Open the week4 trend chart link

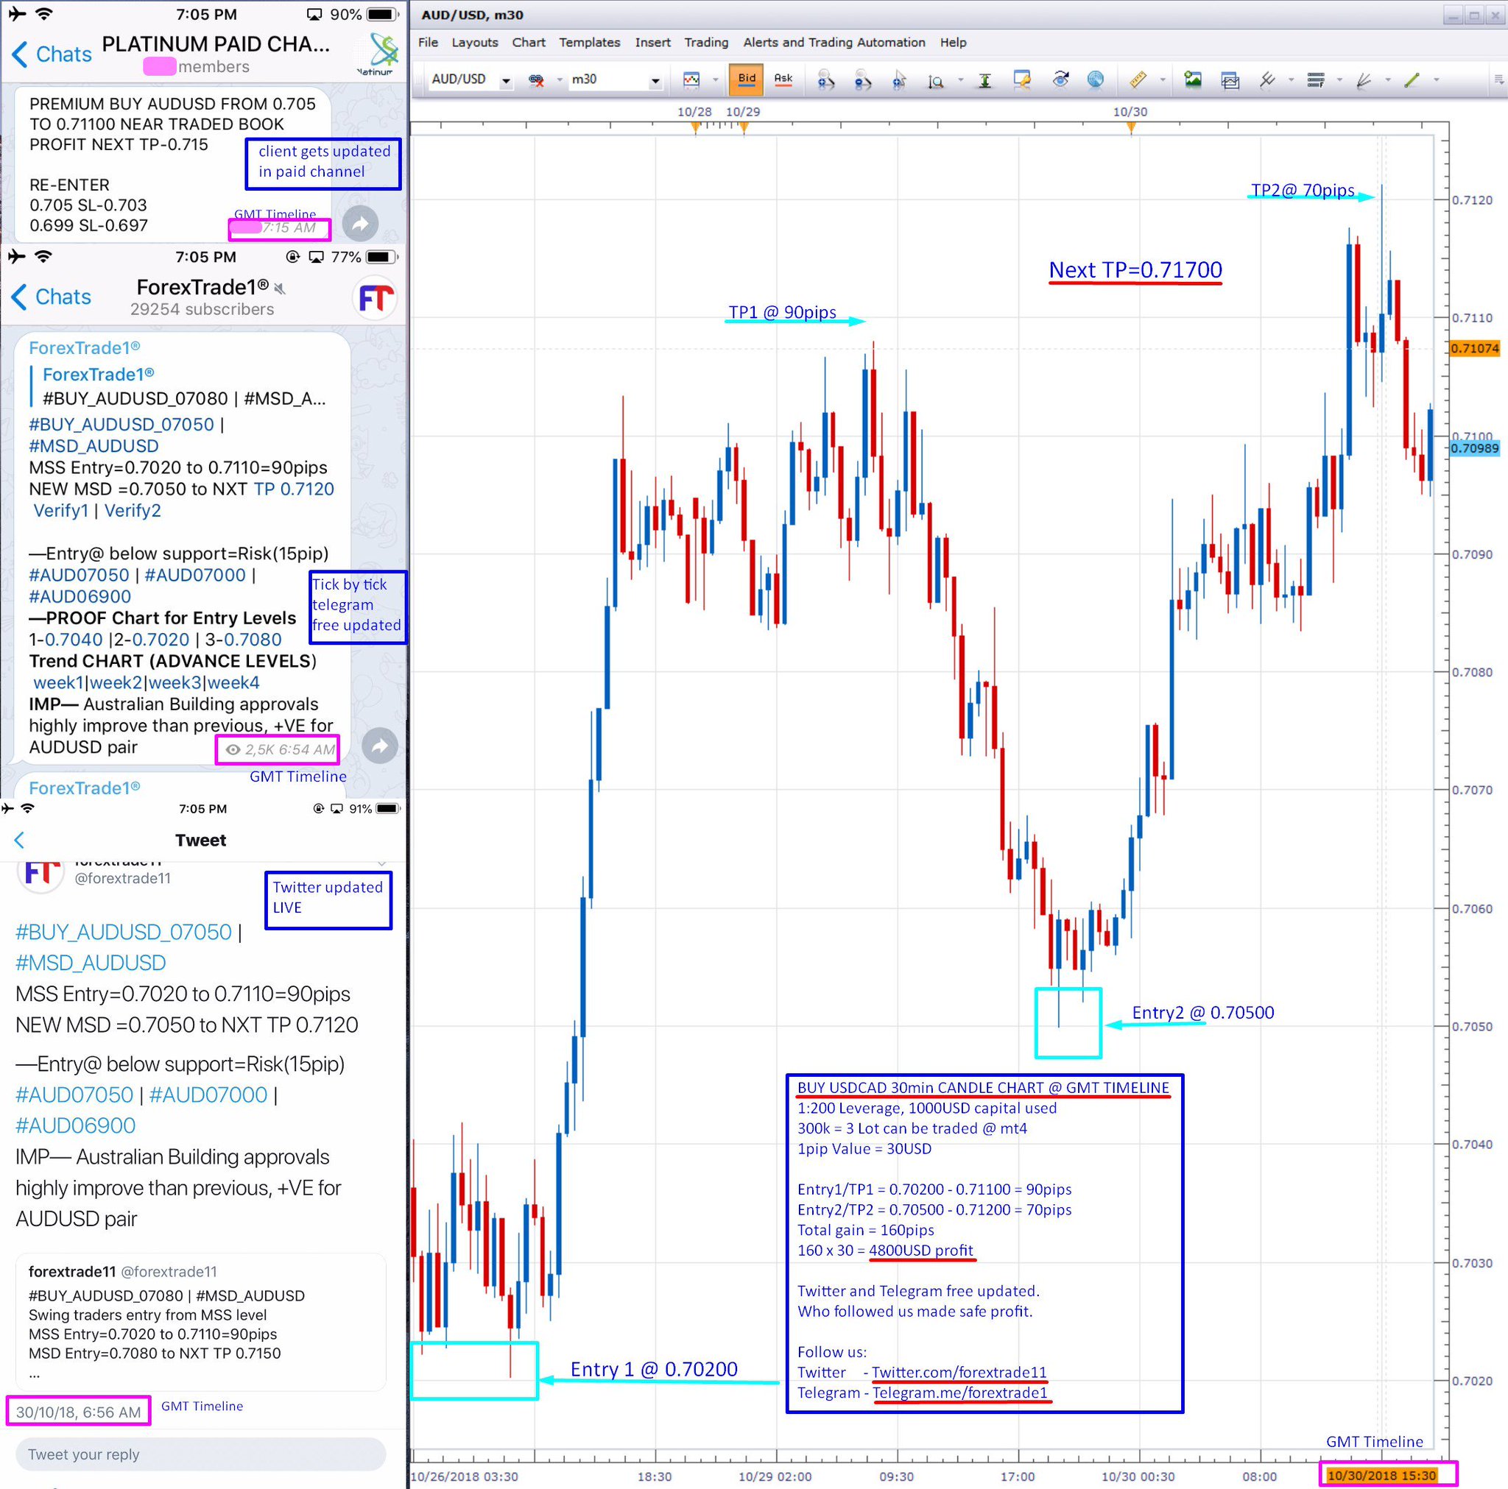(234, 682)
